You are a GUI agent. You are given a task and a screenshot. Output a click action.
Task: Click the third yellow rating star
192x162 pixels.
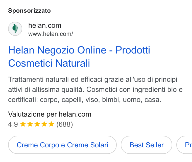pos(37,124)
